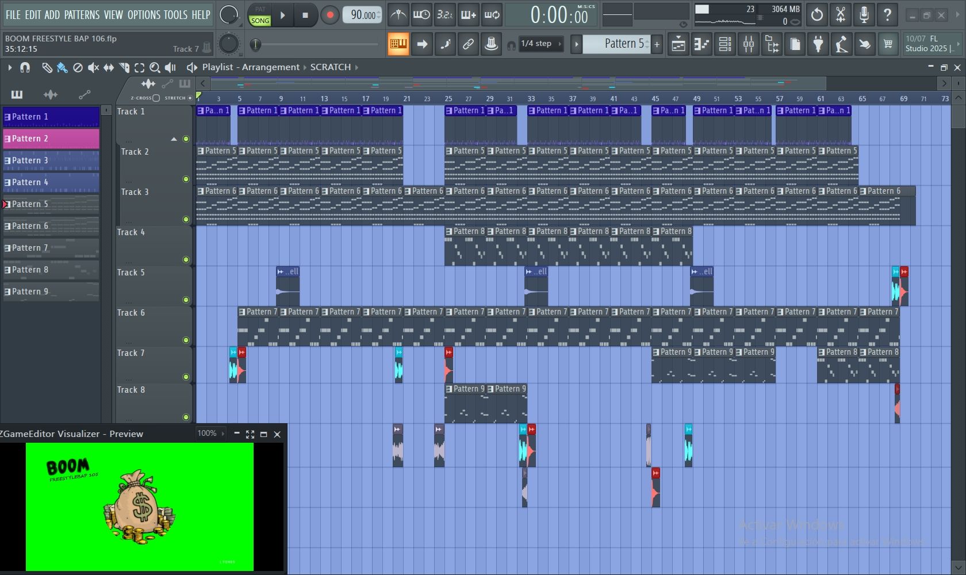Open the Channel rack icon

725,44
